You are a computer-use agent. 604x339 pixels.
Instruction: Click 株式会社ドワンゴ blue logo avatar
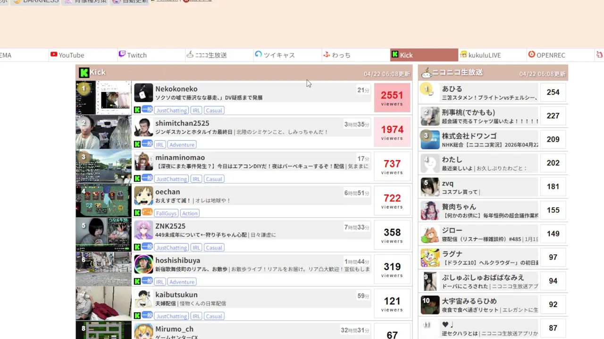pyautogui.click(x=430, y=139)
